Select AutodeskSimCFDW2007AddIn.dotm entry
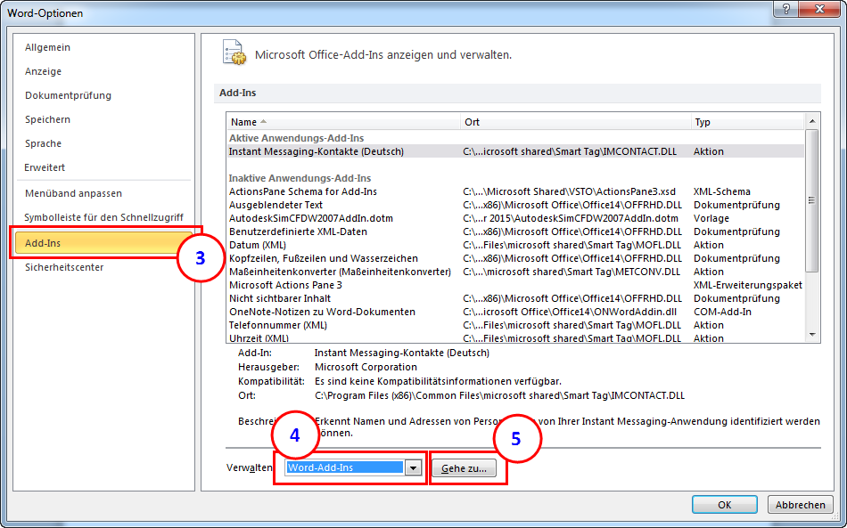This screenshot has width=847, height=528. (515, 218)
